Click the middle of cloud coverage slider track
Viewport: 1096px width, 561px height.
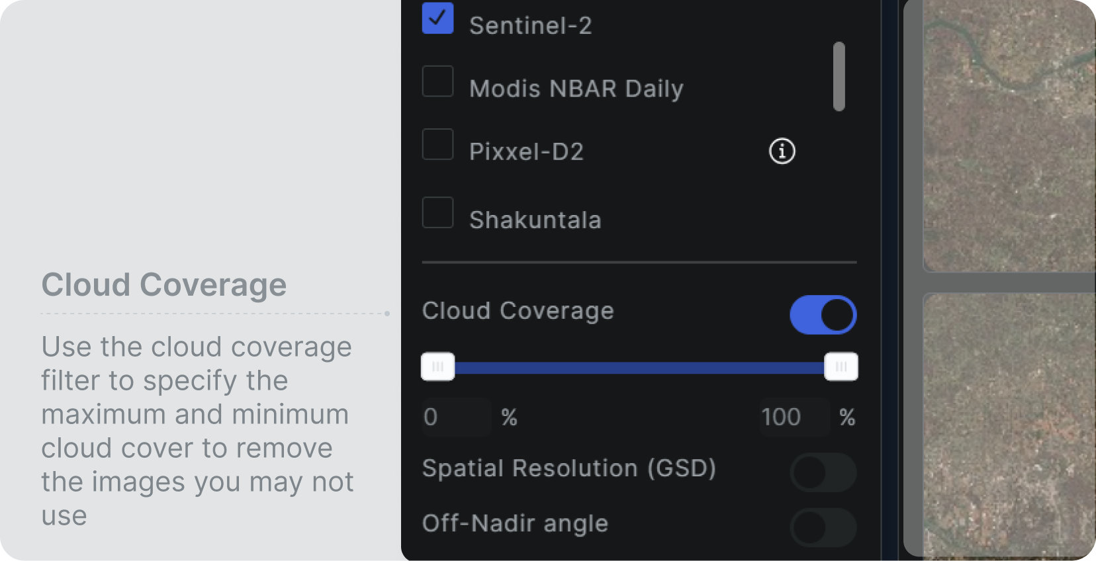(639, 368)
